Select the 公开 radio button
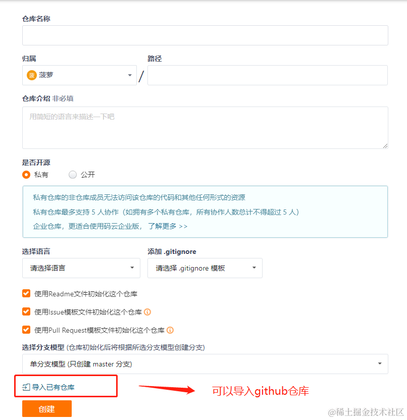Screen dimensions: 407x420 point(73,175)
